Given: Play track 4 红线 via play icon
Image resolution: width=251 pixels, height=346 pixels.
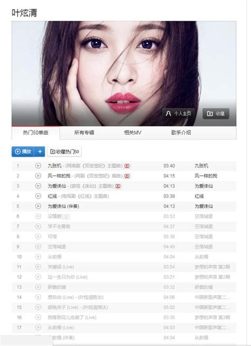Looking at the screenshot, I should 38,196.
